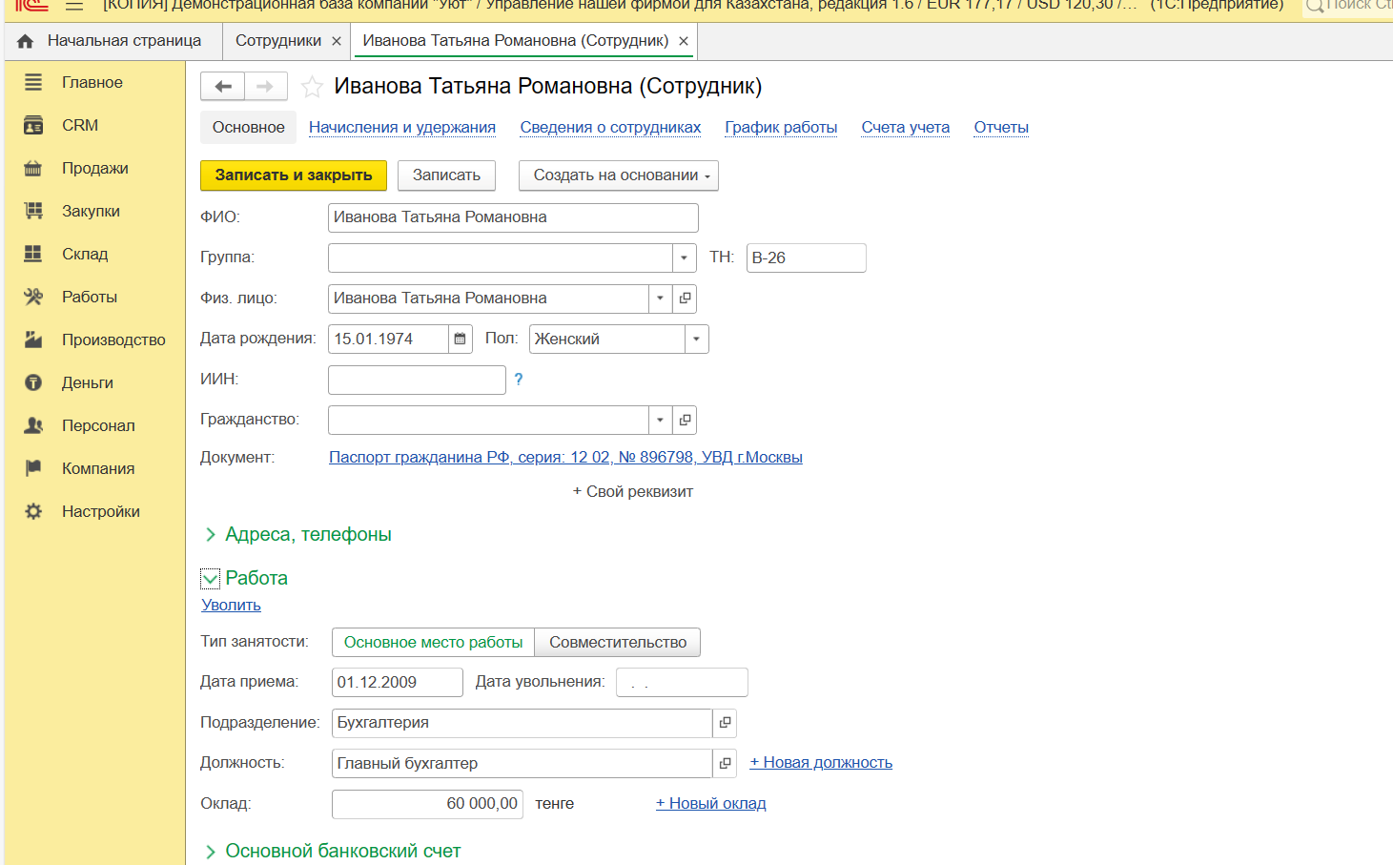Screen dimensions: 1393x865
Task: Add employee card to favorites star
Action: click(x=312, y=88)
